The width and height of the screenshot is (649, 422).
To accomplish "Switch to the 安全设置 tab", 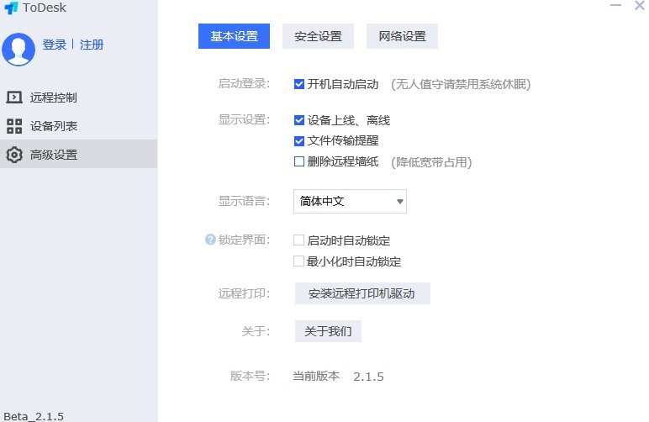I will [x=318, y=36].
